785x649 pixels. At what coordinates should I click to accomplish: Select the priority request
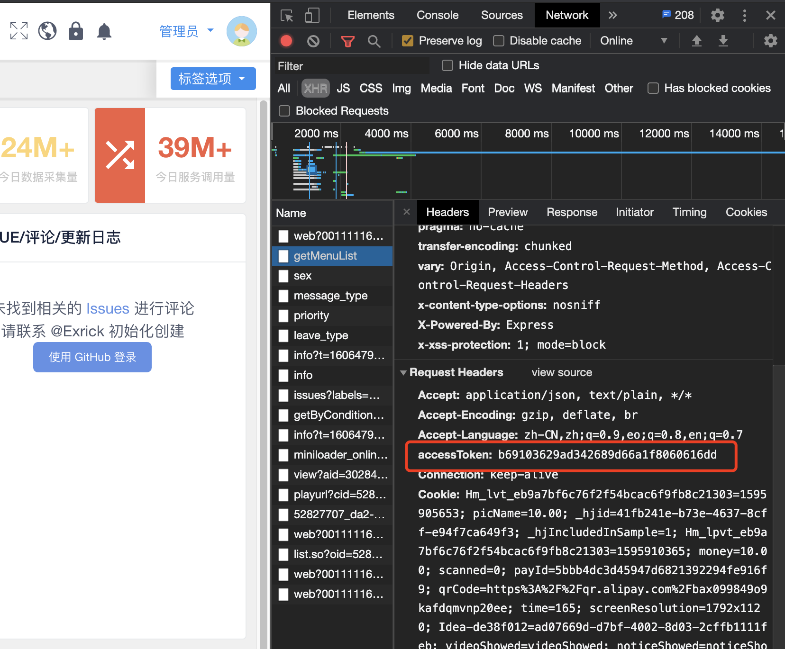(332, 315)
